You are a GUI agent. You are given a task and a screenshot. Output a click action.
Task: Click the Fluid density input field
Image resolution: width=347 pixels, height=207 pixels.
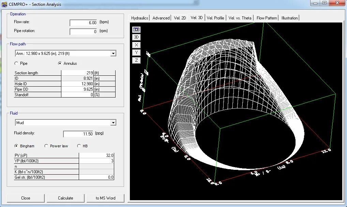click(78, 134)
